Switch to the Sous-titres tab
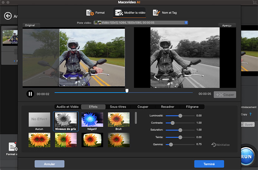Viewport: 258px width, 170px height. pyautogui.click(x=118, y=107)
